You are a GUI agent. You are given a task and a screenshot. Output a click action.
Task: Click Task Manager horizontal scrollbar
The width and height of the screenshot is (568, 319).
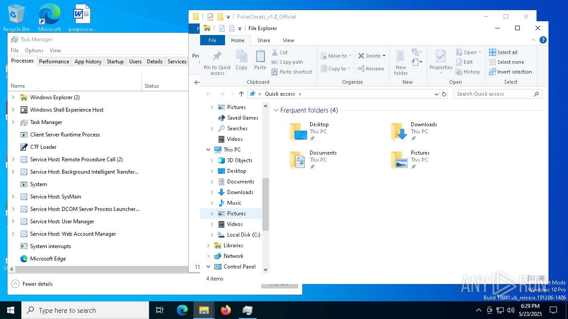click(x=102, y=269)
